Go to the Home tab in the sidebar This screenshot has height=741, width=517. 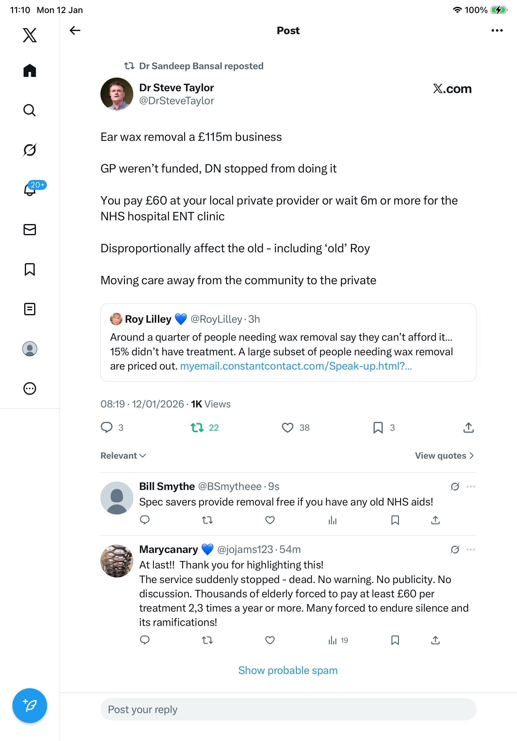[x=30, y=71]
